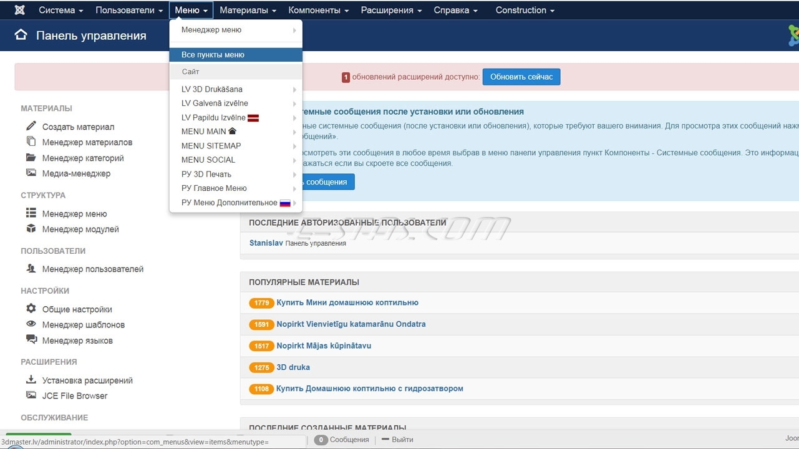This screenshot has width=799, height=449.
Task: Click the pencil icon for Создать материал
Action: pos(31,126)
